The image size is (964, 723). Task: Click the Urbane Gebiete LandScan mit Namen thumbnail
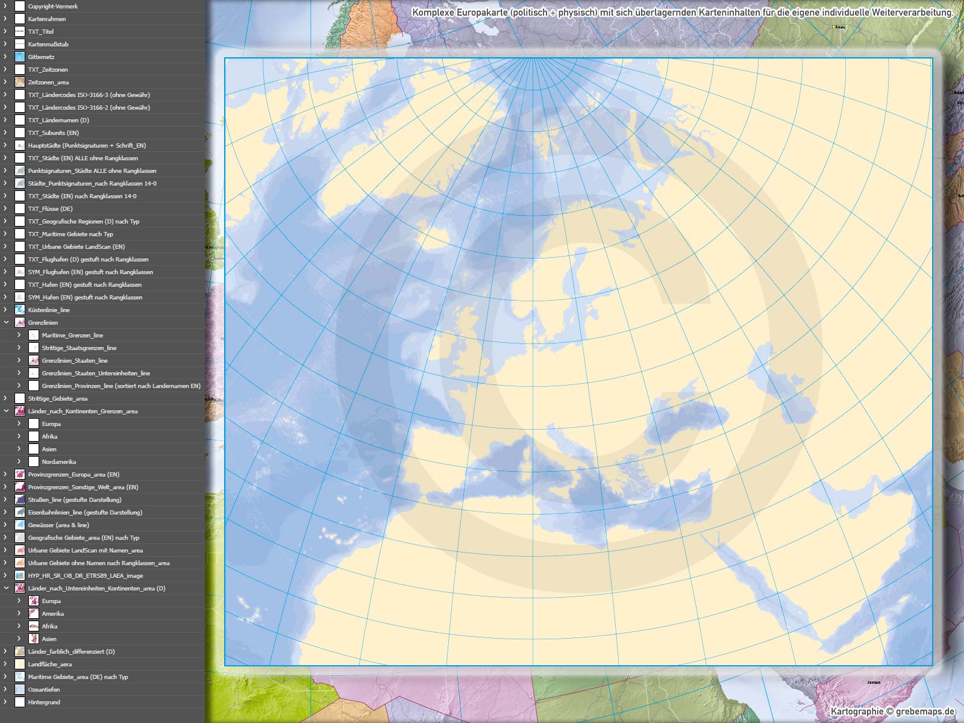20,550
